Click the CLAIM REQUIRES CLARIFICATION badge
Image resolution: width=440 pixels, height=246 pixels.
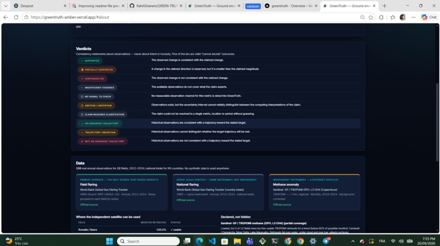coord(103,114)
